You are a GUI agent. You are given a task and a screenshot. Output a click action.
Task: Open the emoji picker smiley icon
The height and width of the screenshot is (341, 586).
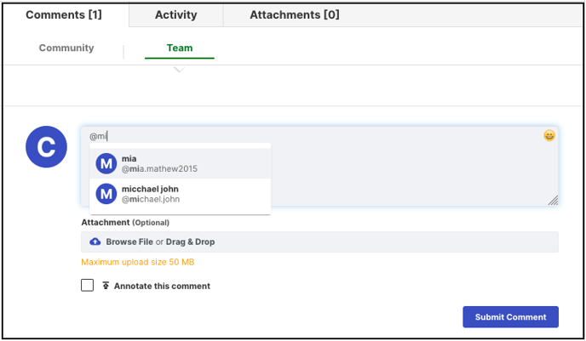[549, 135]
